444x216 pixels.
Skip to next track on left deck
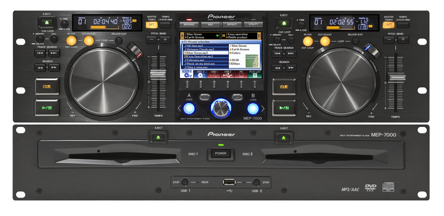coord(54,53)
